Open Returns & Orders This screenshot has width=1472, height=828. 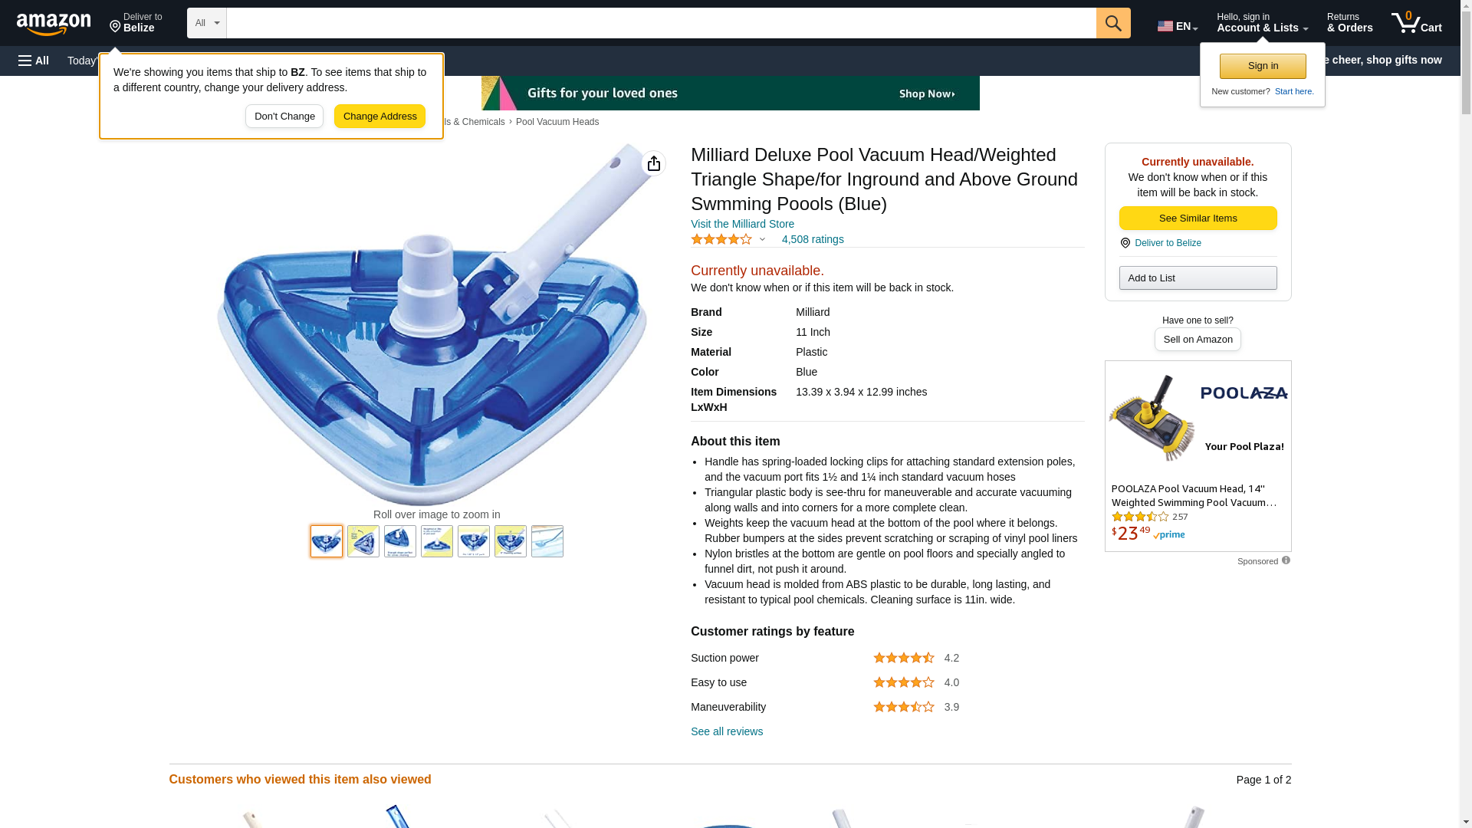(x=1349, y=23)
